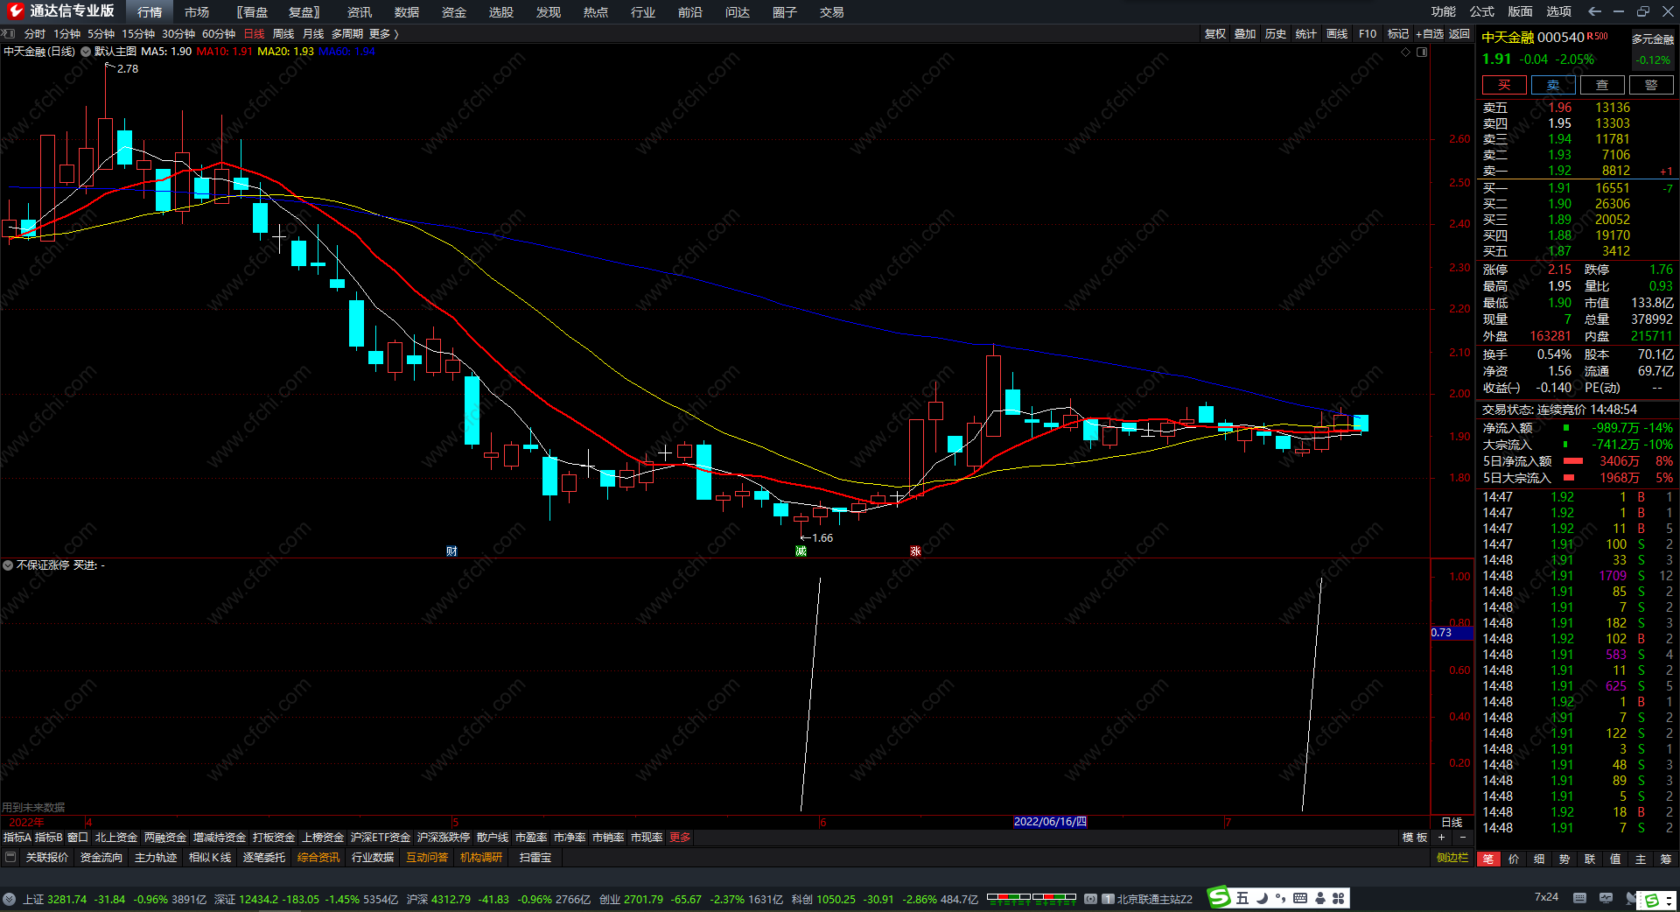Open the IME toolbox four-squares icon
This screenshot has height=912, width=1680.
click(1339, 898)
